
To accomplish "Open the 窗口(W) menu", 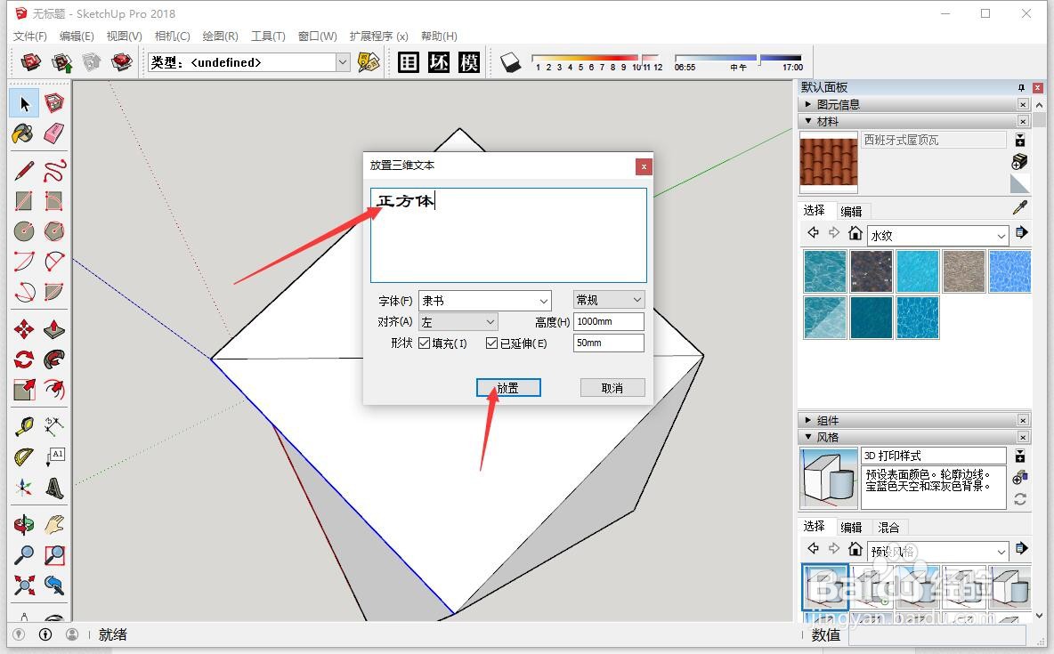I will click(316, 36).
